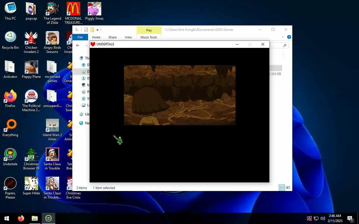Go back with Explorer's back arrow
This screenshot has width=359, height=224.
[x=78, y=45]
